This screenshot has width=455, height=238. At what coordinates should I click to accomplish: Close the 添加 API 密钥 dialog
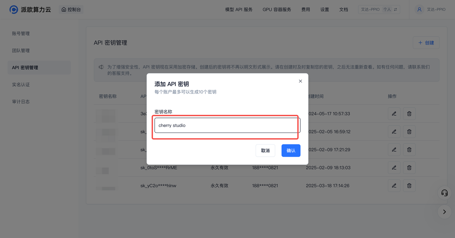(300, 81)
